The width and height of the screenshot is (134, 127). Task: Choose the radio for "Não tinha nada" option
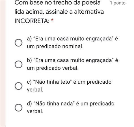pyautogui.click(x=19, y=107)
